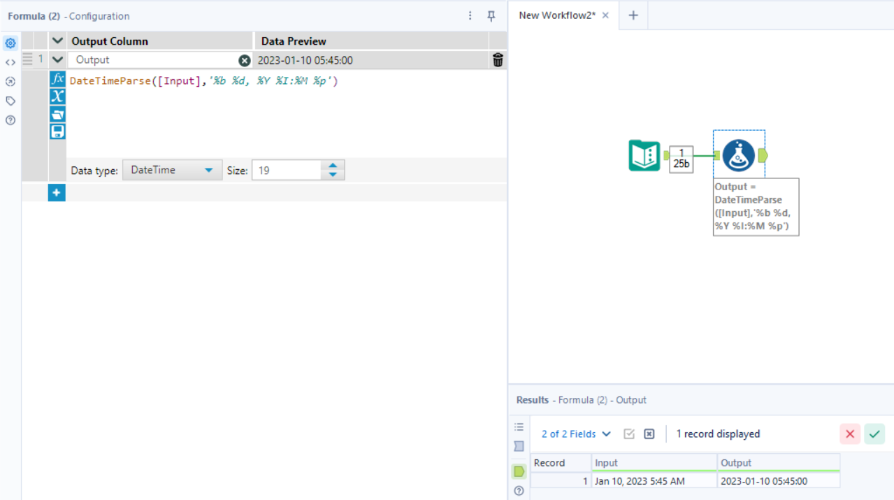Open the variables list via the X icon
This screenshot has height=500, width=894.
pyautogui.click(x=57, y=97)
